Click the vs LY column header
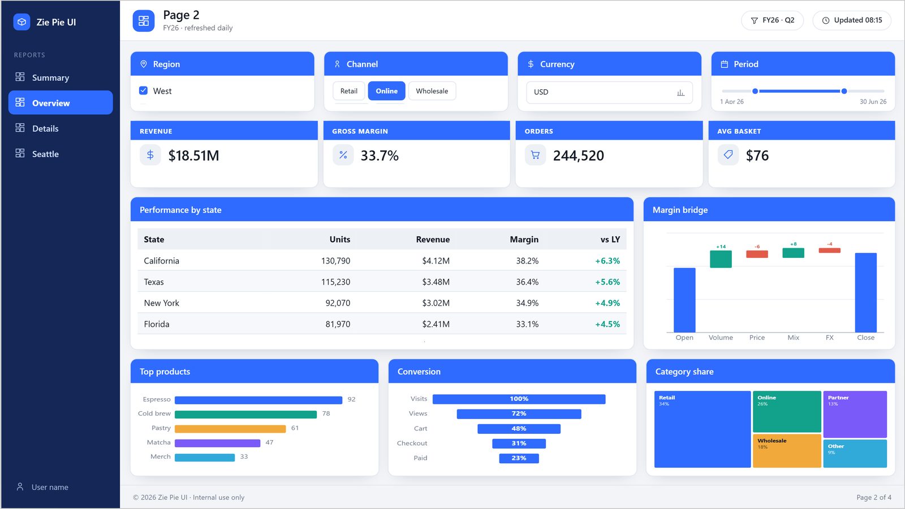 click(610, 239)
